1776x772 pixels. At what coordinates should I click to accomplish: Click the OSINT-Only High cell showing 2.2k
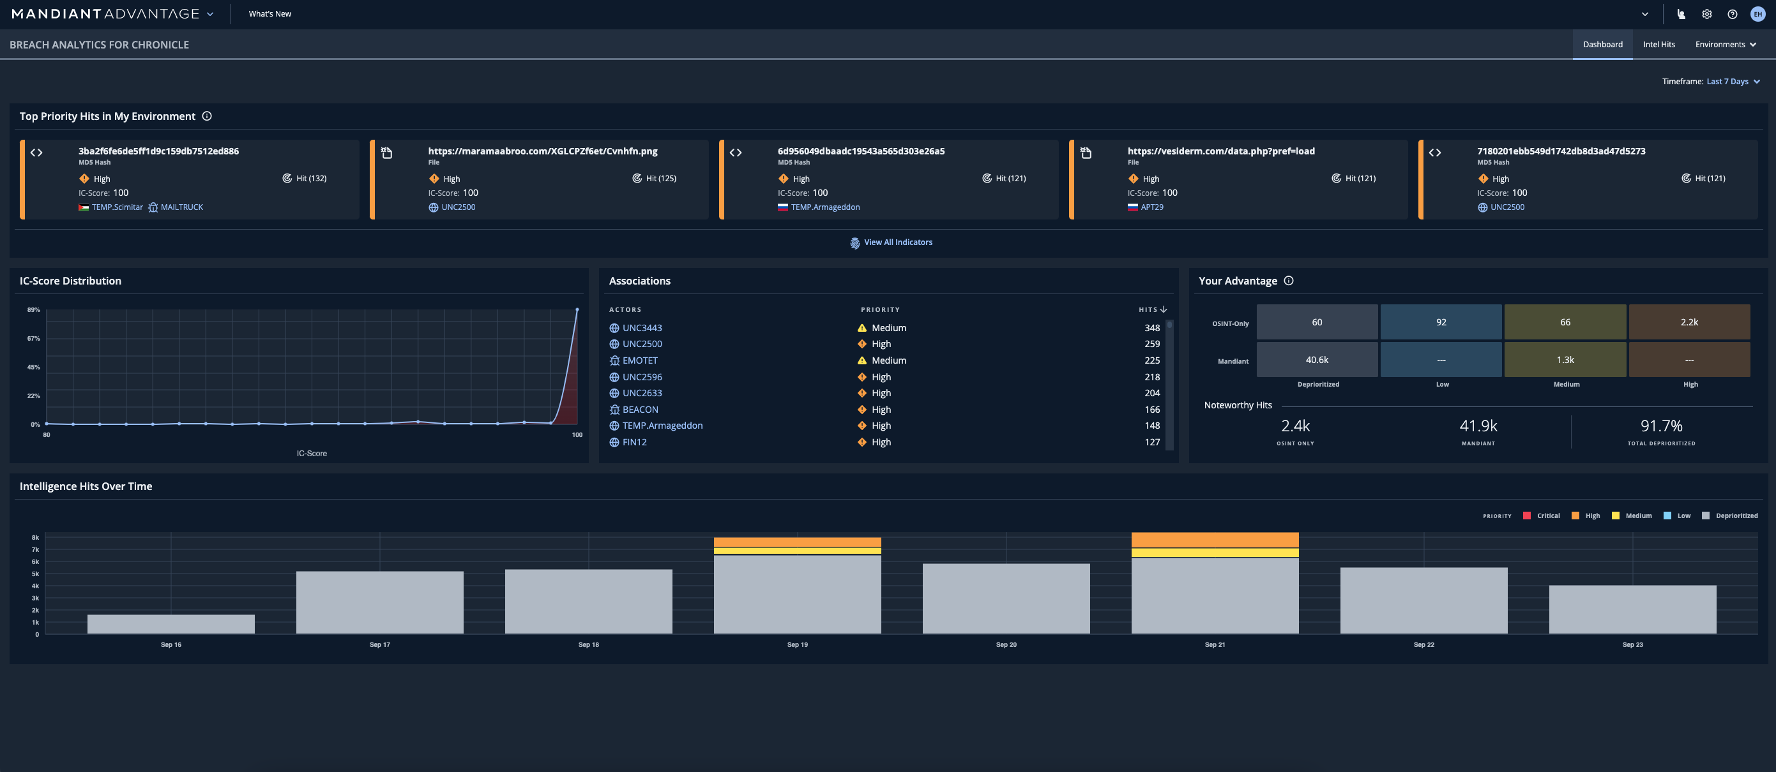pyautogui.click(x=1689, y=322)
